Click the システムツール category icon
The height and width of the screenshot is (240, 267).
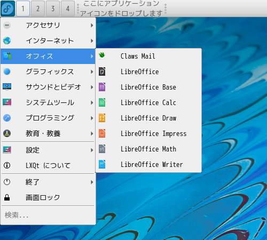click(7, 102)
